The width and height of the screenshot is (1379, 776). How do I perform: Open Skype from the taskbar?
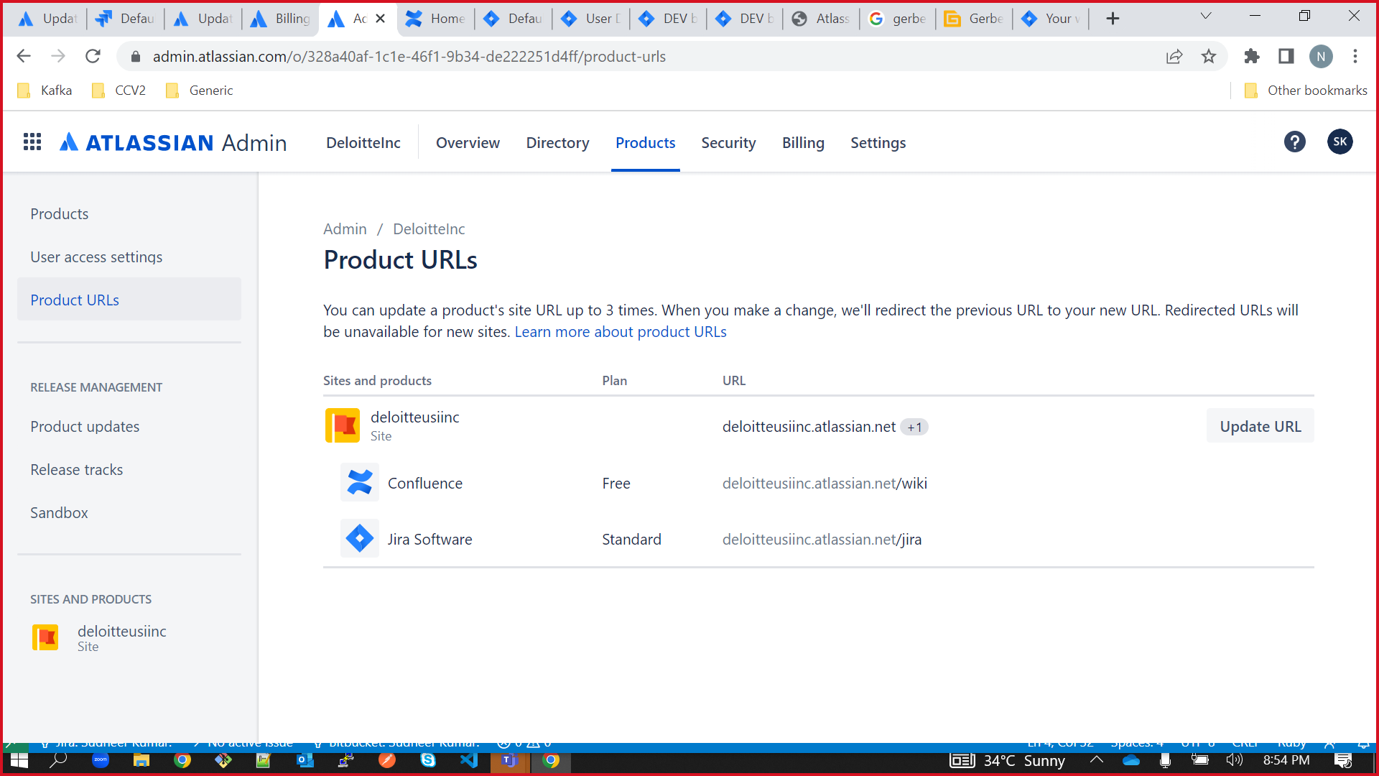(x=428, y=761)
